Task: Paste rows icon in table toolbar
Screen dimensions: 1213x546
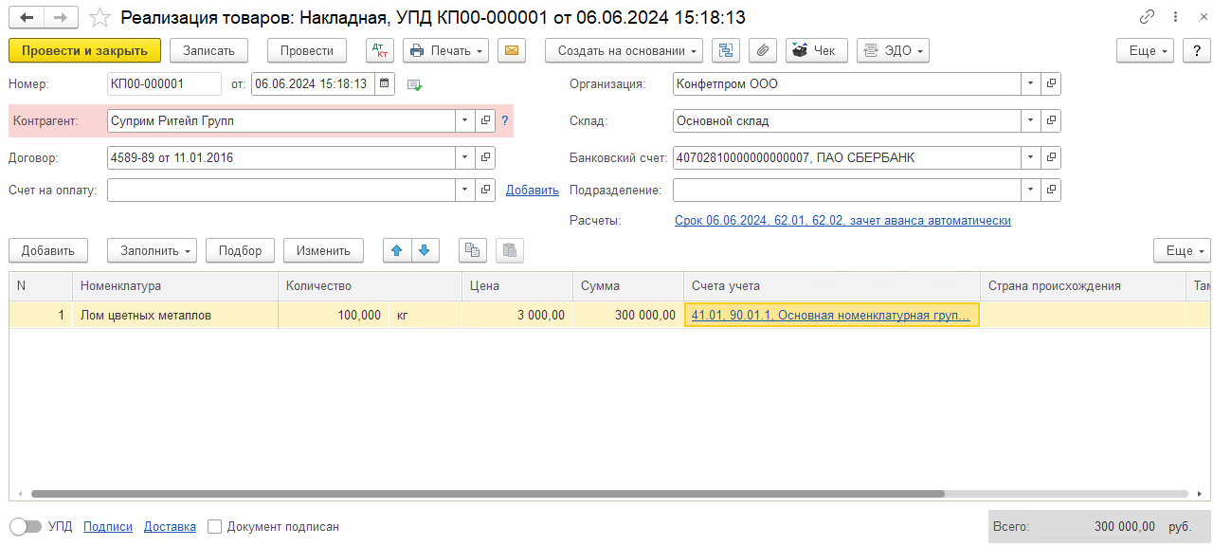Action: [509, 250]
